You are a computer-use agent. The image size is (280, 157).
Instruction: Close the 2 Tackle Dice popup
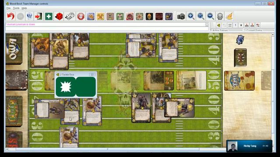pyautogui.click(x=92, y=75)
